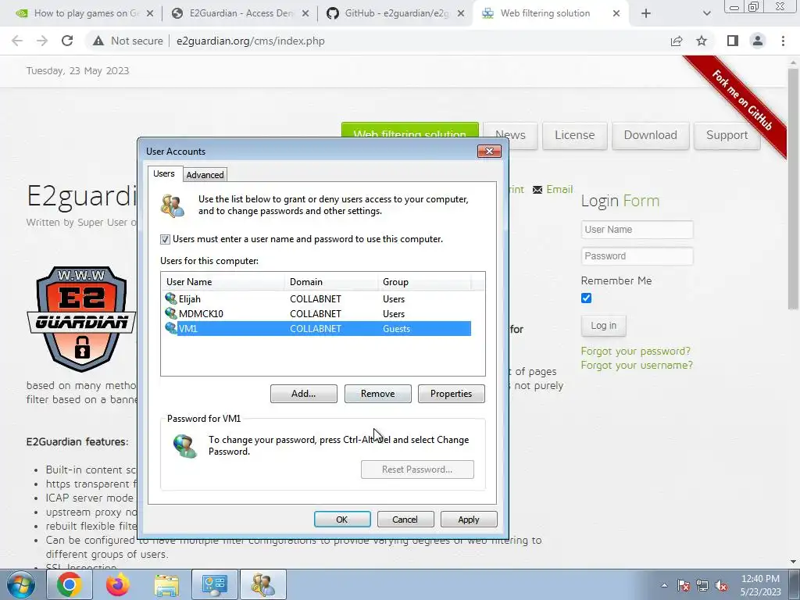800x600 pixels.
Task: Select the MDMCK10 user row
Action: pos(316,314)
